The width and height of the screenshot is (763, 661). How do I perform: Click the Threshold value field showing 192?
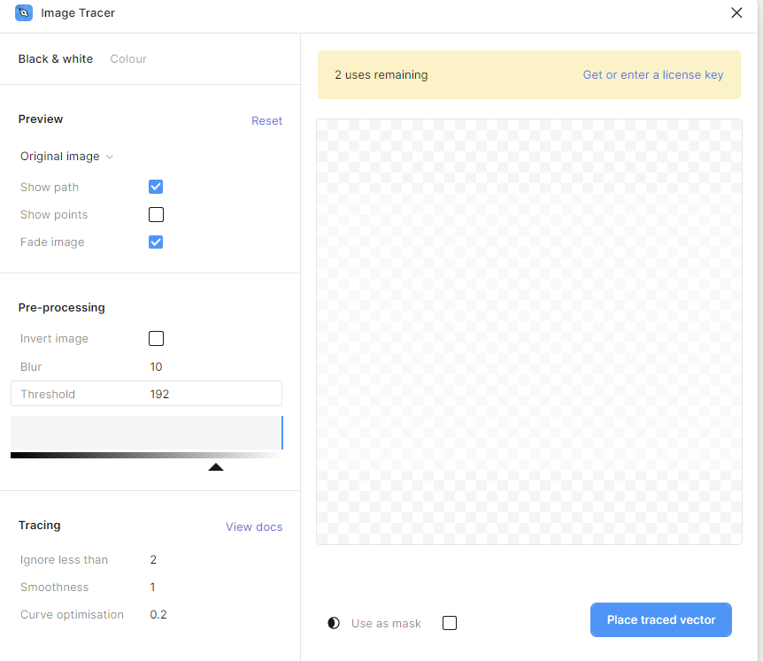coord(146,394)
